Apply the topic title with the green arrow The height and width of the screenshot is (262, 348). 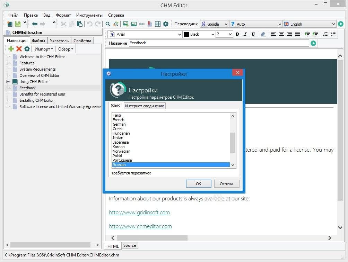pyautogui.click(x=313, y=43)
